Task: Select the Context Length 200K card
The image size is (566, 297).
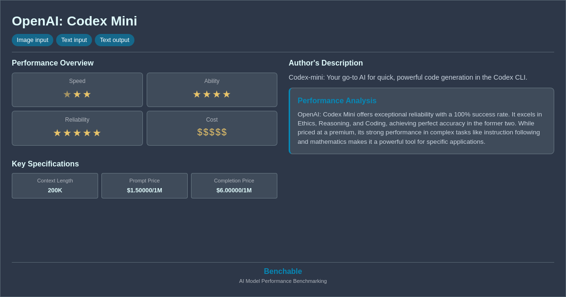Action: point(55,185)
